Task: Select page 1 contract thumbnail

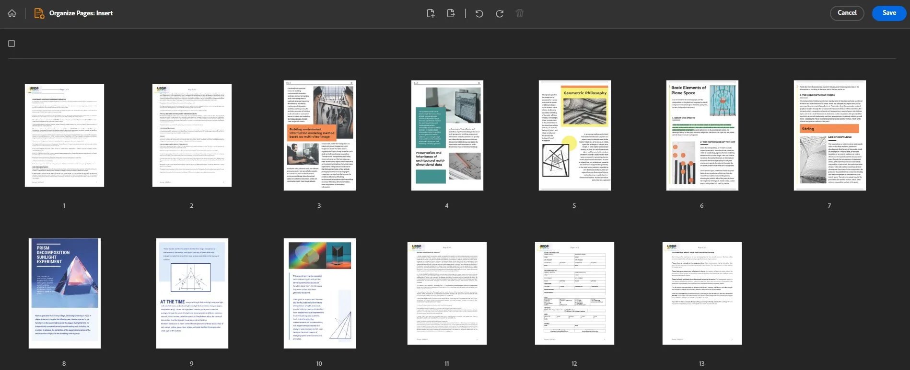Action: coord(64,135)
